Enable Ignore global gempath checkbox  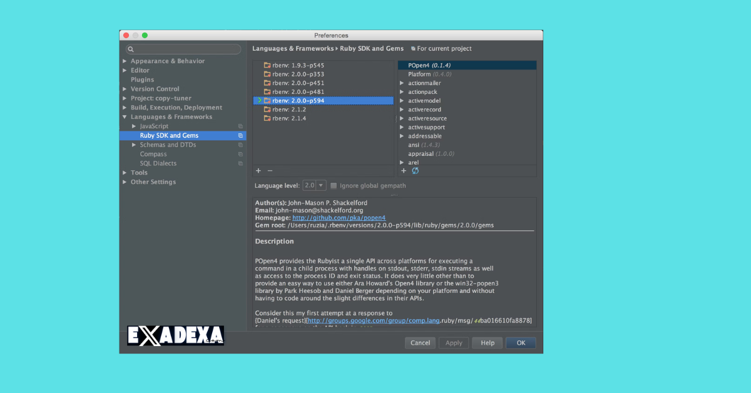pos(334,186)
